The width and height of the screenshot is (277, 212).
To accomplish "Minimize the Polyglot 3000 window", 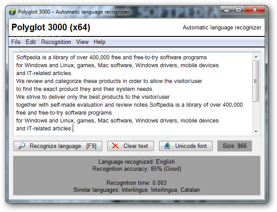I will 227,10.
